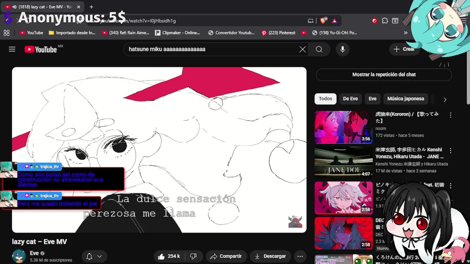
Task: Open more actions three-dot menu
Action: tap(300, 256)
